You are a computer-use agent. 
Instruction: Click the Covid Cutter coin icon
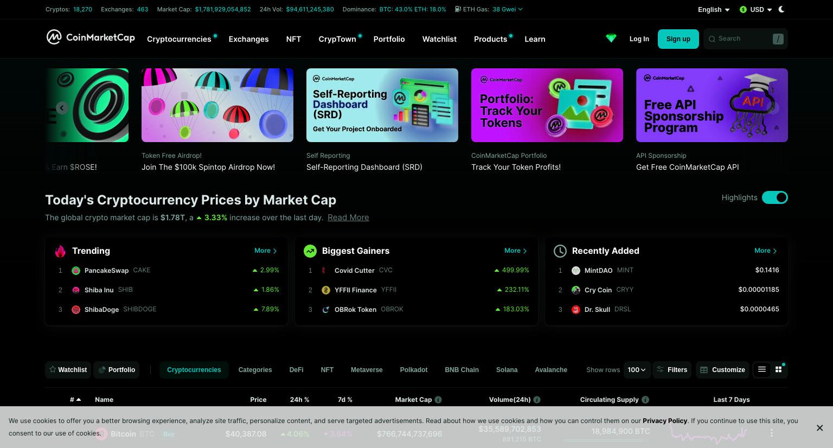(325, 270)
